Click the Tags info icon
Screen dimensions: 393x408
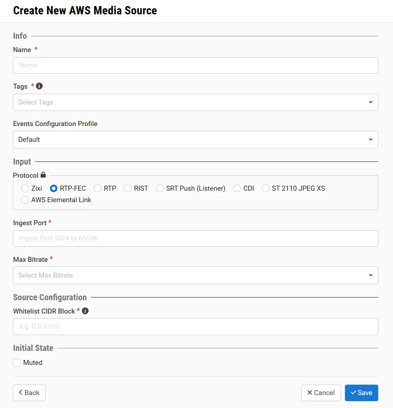39,86
